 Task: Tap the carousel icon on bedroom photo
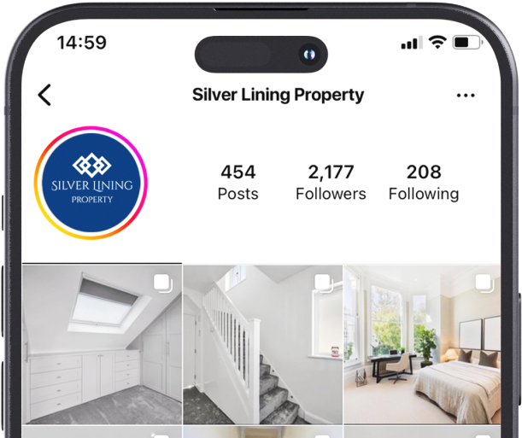tap(484, 283)
